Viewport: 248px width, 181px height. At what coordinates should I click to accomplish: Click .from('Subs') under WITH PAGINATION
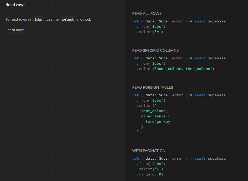(x=151, y=164)
